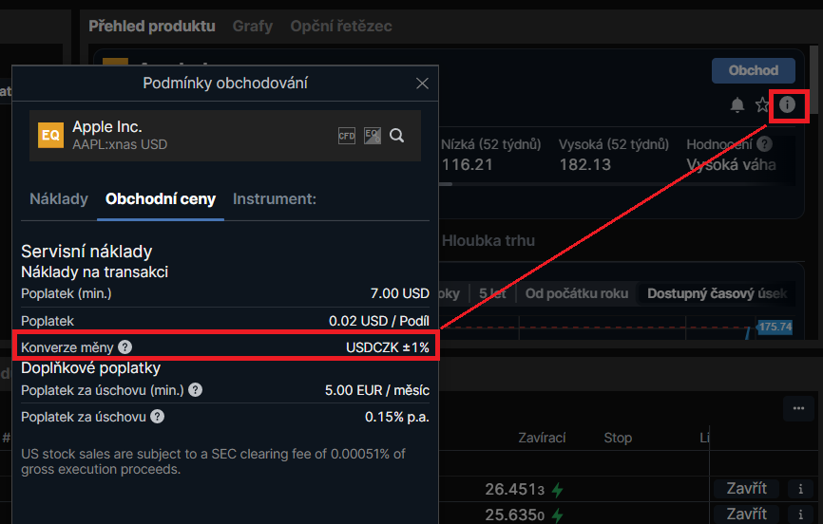Click Zavřít for the 25.635 position

pos(746,514)
